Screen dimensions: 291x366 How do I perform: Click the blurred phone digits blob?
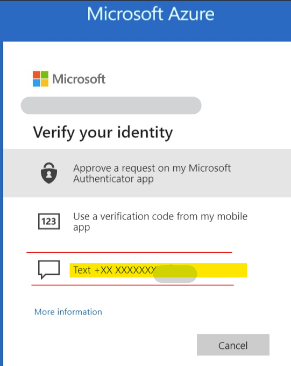click(175, 274)
